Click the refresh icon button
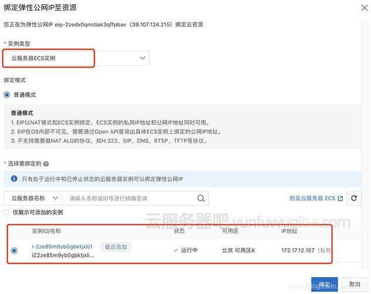The height and width of the screenshot is (294, 371). coord(354,198)
